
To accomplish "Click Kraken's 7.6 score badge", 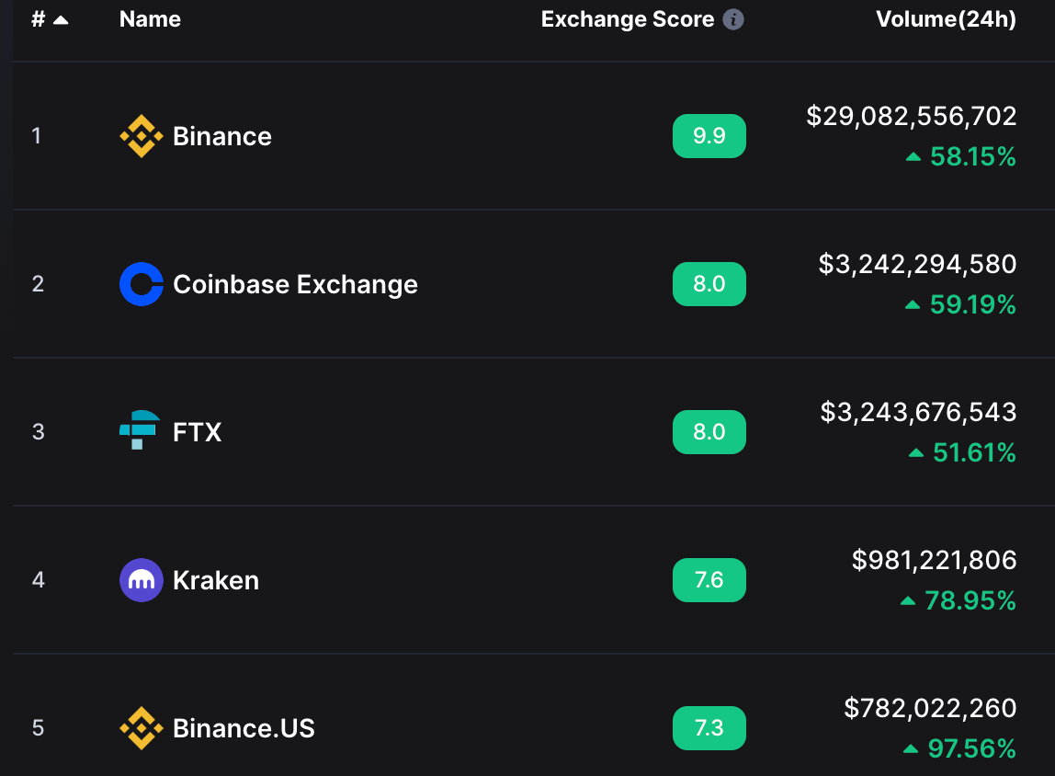I will click(709, 580).
